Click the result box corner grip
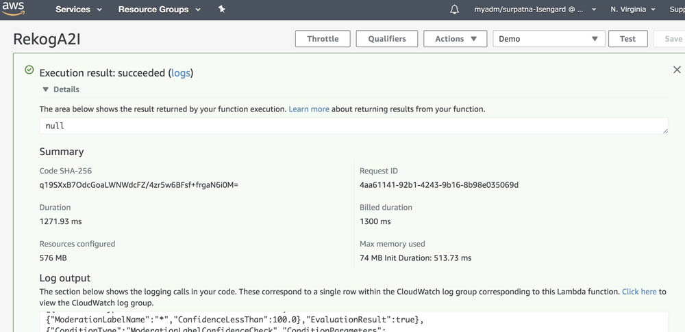The width and height of the screenshot is (685, 332). pos(665,130)
